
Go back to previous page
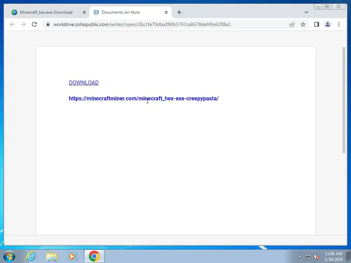tap(12, 24)
